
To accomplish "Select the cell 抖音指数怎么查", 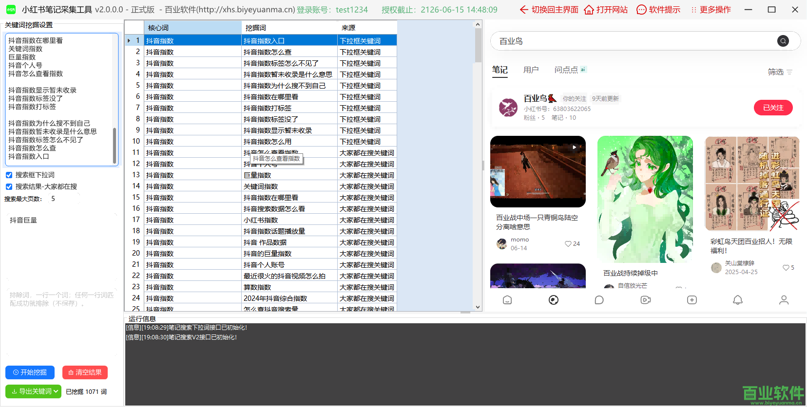I will pos(289,52).
